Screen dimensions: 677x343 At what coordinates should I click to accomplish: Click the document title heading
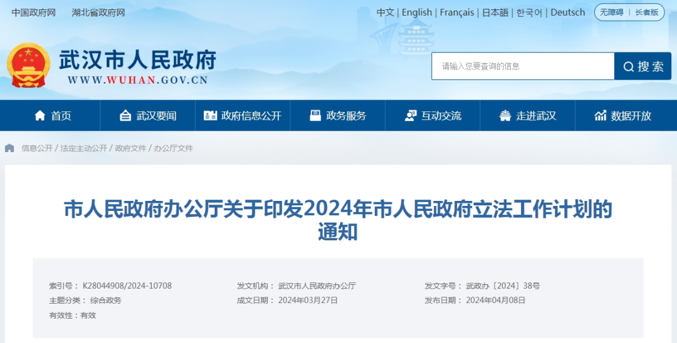click(338, 220)
